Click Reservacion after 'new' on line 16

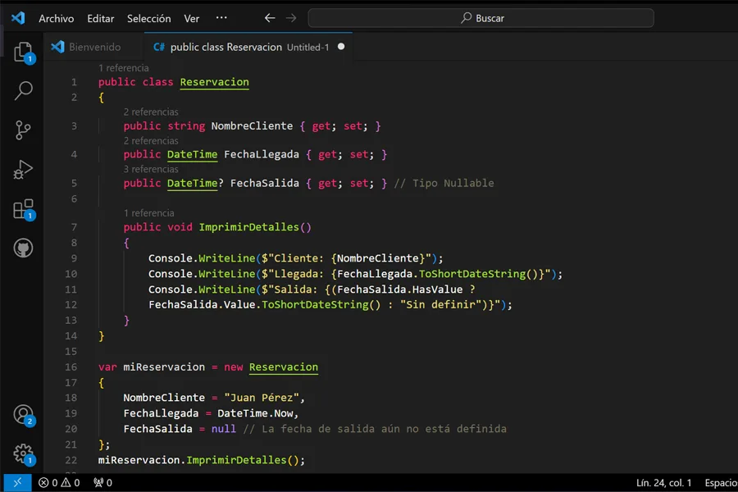pos(284,367)
